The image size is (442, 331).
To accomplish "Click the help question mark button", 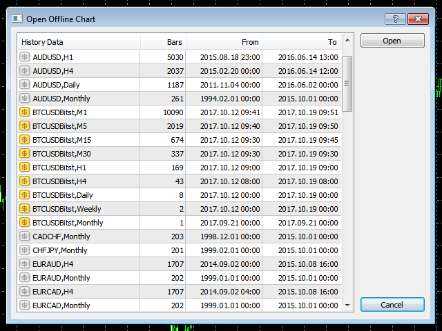I will coord(394,19).
